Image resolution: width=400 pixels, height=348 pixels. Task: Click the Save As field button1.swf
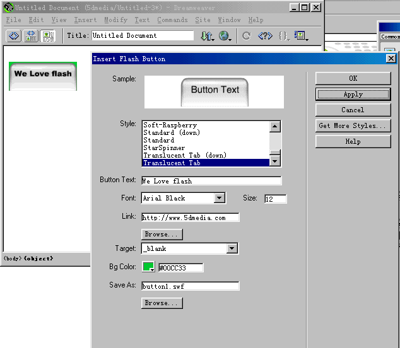coord(191,286)
